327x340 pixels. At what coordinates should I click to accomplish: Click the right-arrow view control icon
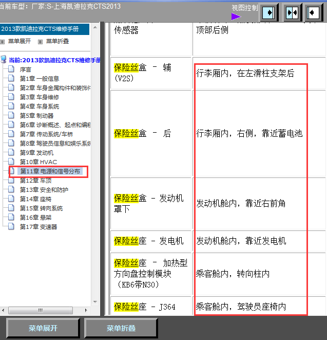[268, 12]
